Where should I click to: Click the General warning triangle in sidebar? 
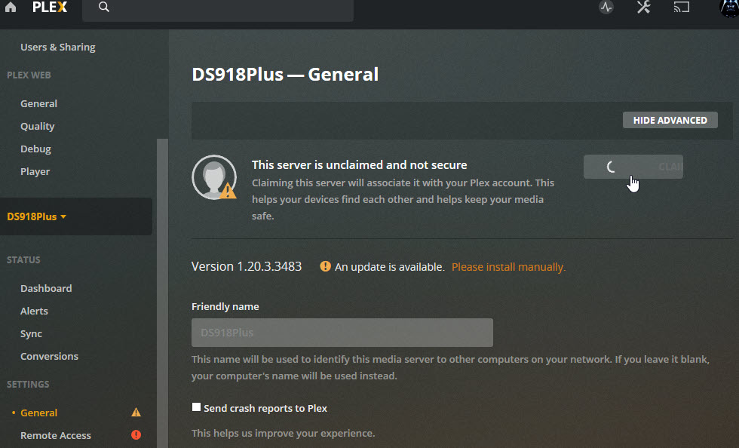pyautogui.click(x=136, y=413)
